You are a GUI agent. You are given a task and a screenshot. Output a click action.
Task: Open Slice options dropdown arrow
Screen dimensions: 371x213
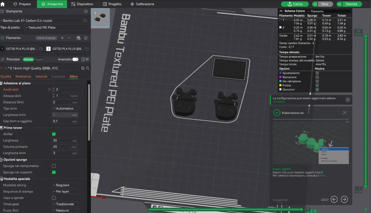(x=315, y=4)
